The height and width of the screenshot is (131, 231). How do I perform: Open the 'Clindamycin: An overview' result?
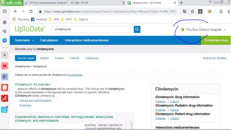click(x=33, y=84)
